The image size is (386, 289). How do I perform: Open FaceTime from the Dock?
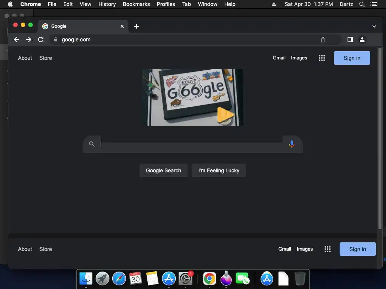[x=242, y=279]
